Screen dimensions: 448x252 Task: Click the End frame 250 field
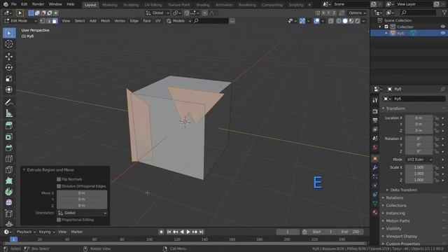click(x=351, y=232)
